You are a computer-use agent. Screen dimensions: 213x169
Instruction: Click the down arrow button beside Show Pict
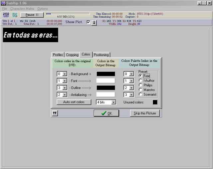[x=94, y=22]
